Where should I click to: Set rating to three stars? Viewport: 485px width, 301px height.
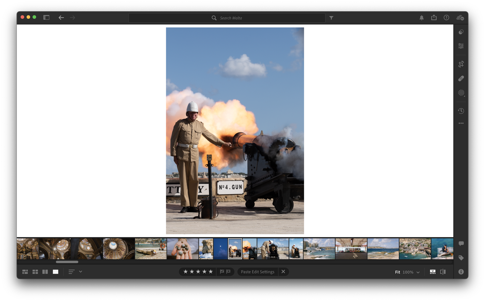click(198, 272)
